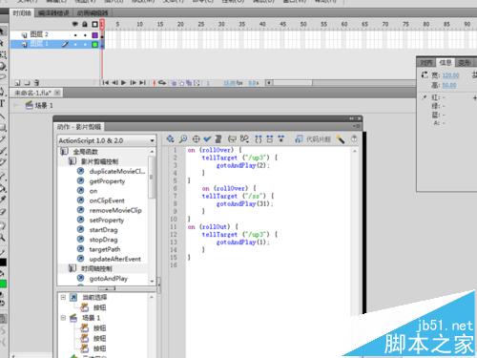477x358 pixels.
Task: Enable onion skin icon
Action: (174, 83)
